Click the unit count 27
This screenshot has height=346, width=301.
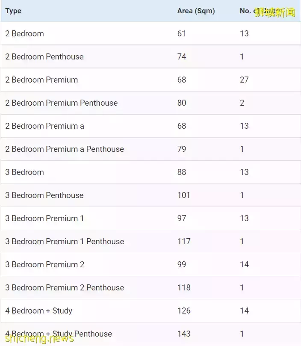pyautogui.click(x=244, y=80)
